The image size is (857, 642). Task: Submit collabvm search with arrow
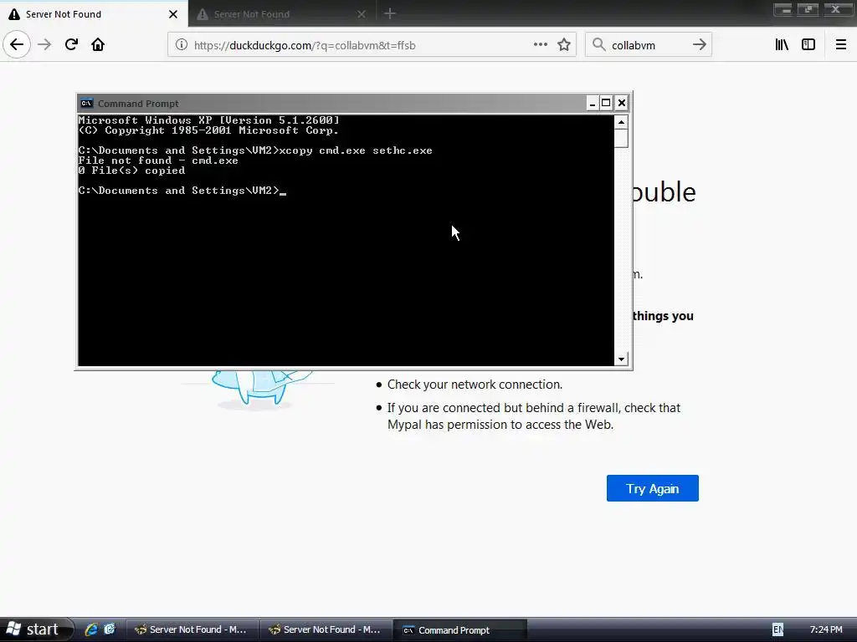(x=700, y=45)
